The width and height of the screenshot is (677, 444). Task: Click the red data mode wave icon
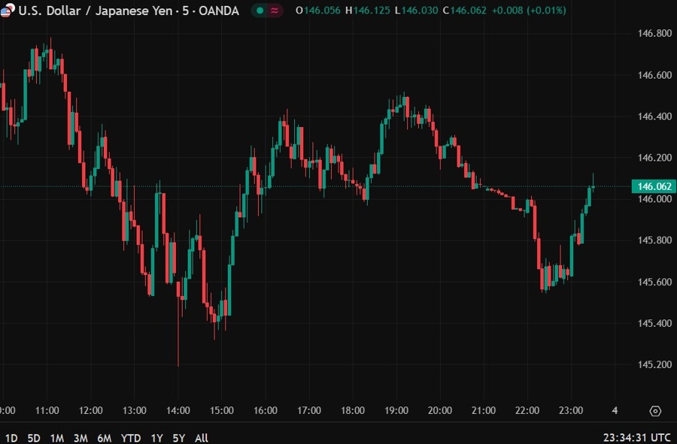(275, 11)
